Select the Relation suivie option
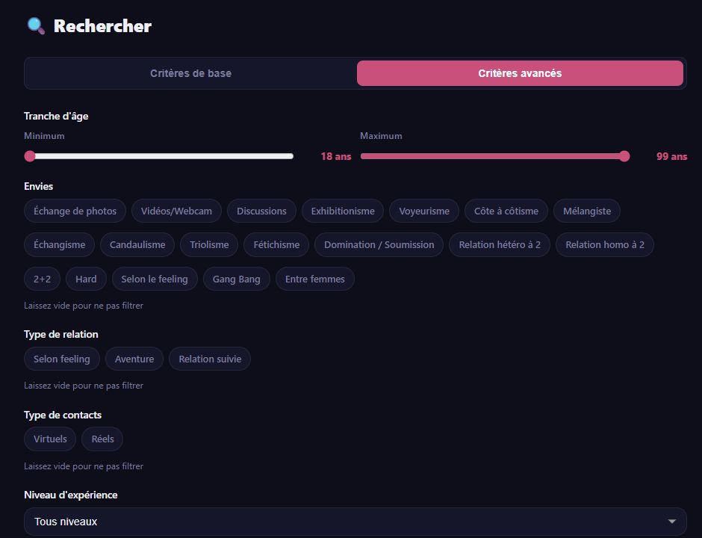This screenshot has height=538, width=702. [210, 359]
